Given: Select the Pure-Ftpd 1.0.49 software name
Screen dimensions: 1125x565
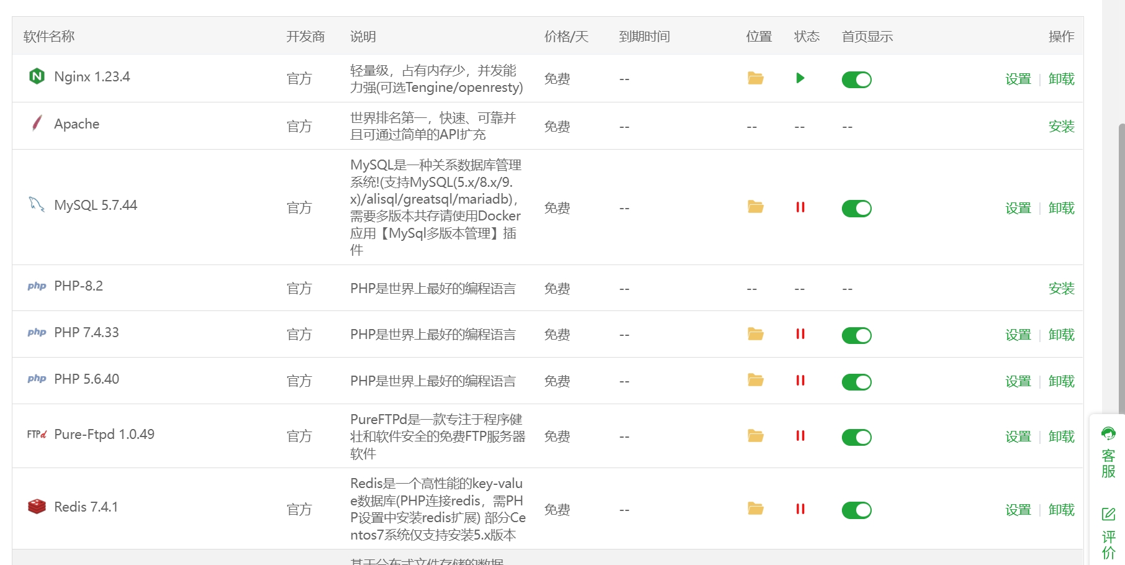Looking at the screenshot, I should (x=104, y=435).
